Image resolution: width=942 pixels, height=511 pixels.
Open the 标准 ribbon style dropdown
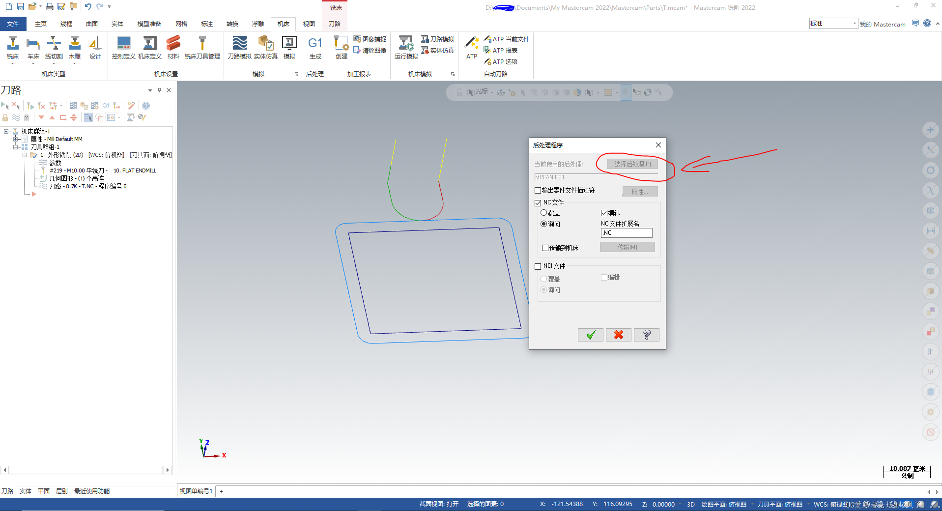855,24
